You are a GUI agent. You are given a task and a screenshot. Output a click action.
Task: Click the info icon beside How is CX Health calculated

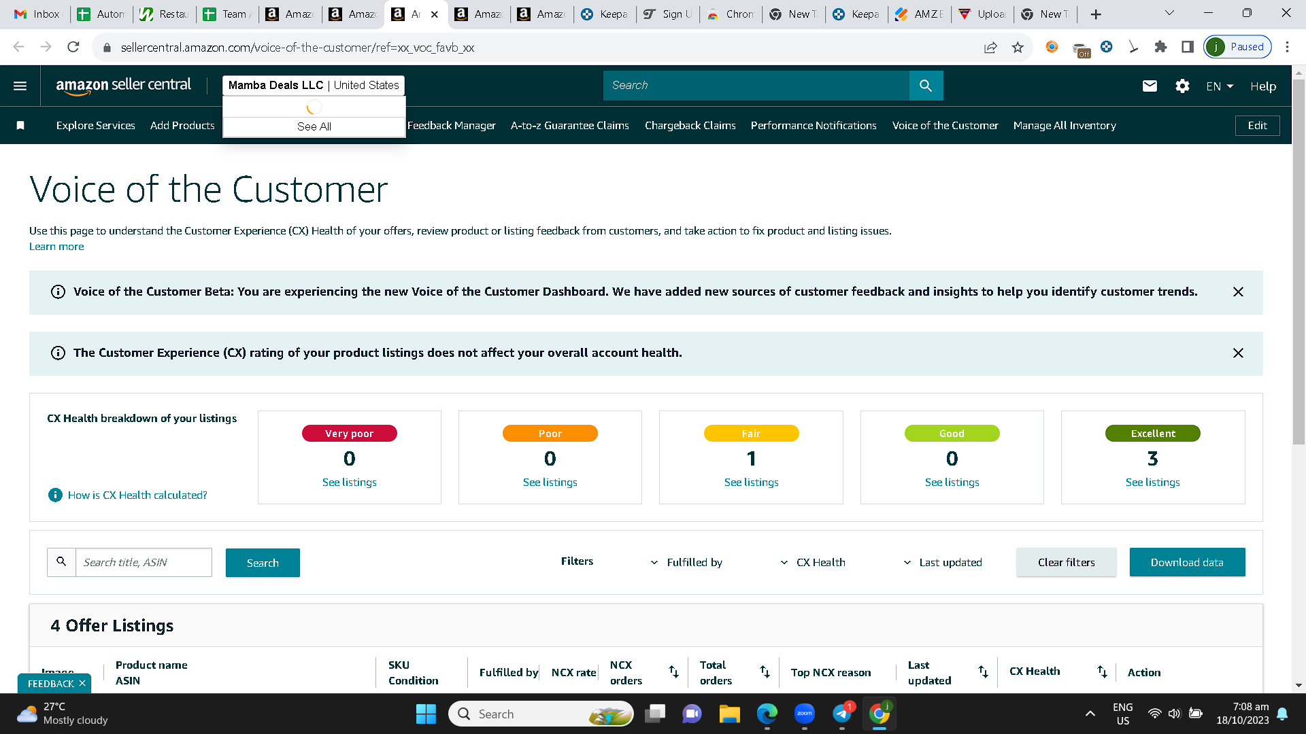pyautogui.click(x=55, y=495)
